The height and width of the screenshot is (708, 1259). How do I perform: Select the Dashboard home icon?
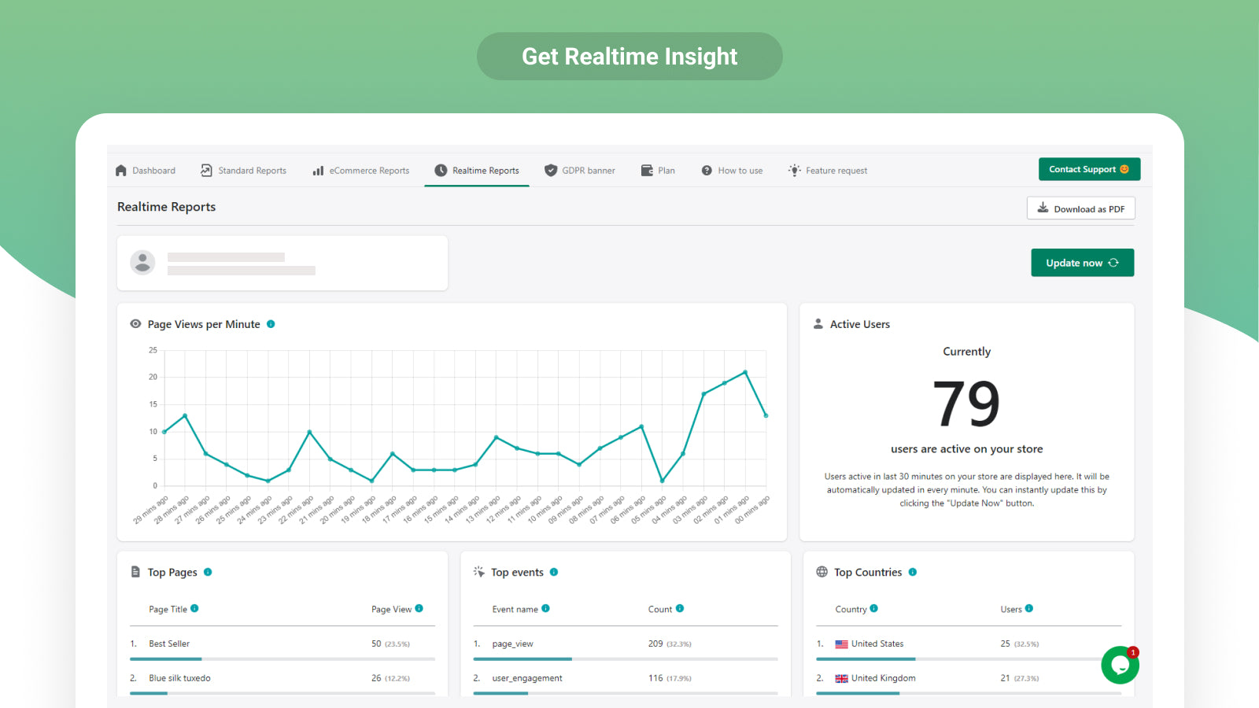coord(121,170)
